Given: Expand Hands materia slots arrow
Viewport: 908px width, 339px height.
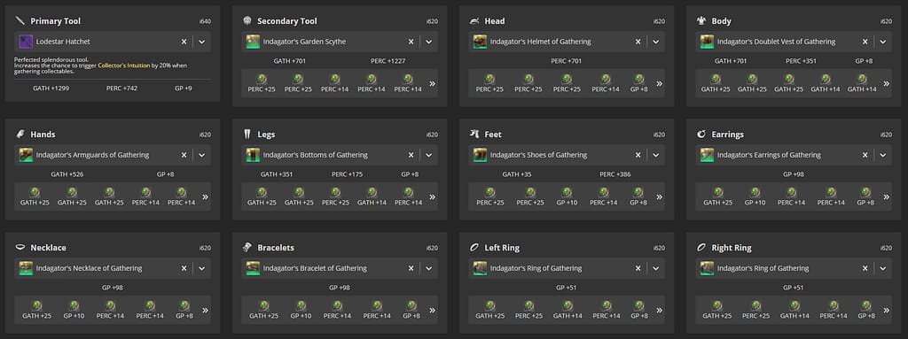Looking at the screenshot, I should [x=205, y=196].
